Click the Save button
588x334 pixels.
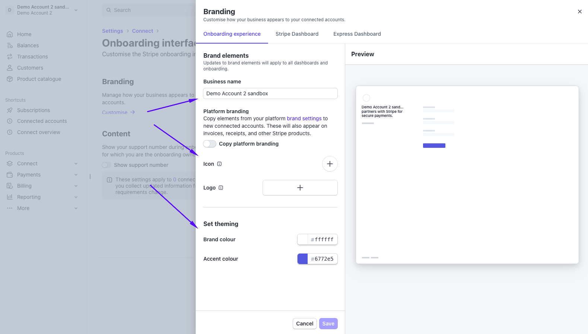[x=328, y=324]
